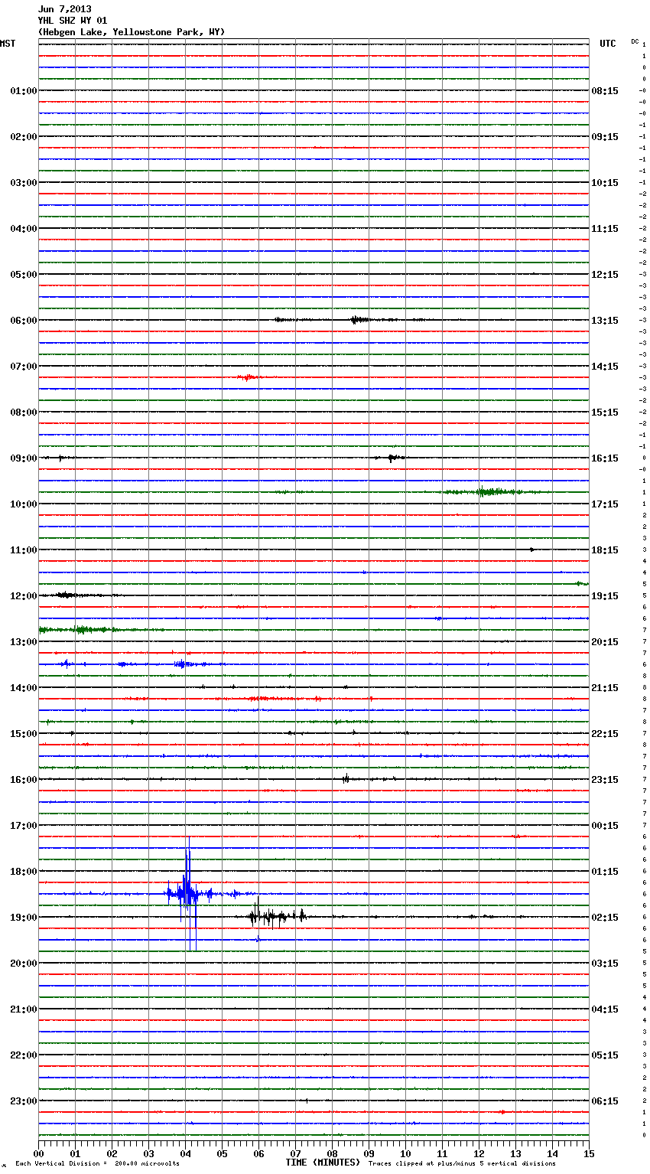Click the 06:15 UTC time label
650x1174 pixels.
pyautogui.click(x=605, y=1101)
